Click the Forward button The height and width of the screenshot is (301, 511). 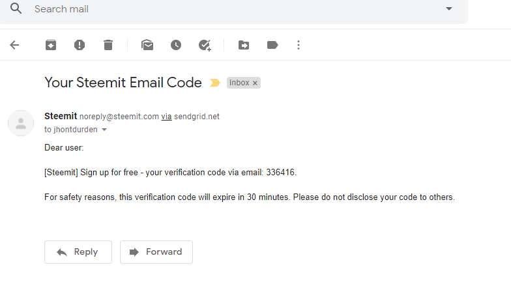156,252
